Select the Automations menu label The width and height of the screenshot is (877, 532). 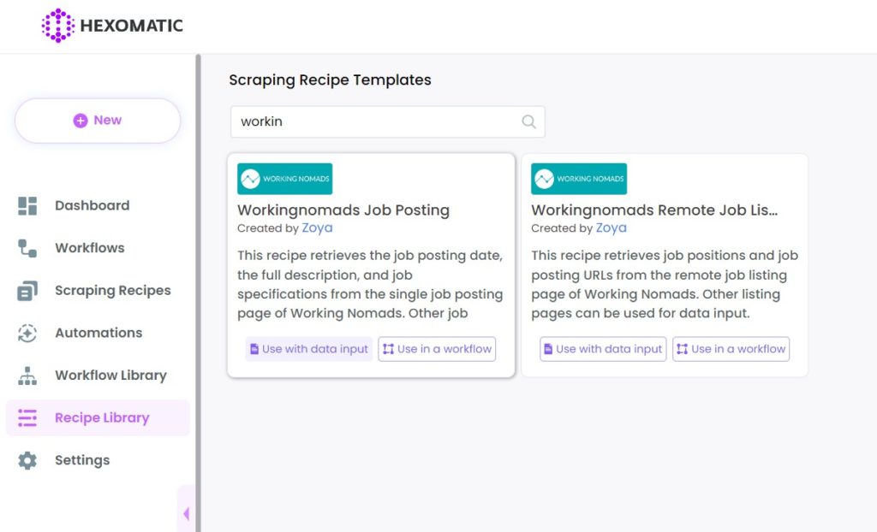pos(98,333)
